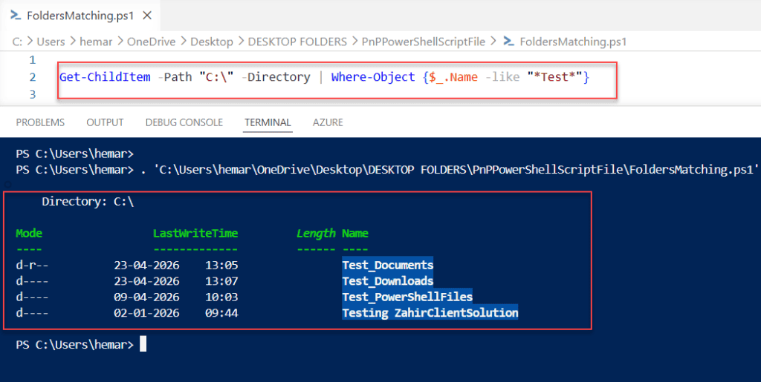Close the FoldersMatching.ps1 tab
The image size is (761, 382).
point(147,16)
